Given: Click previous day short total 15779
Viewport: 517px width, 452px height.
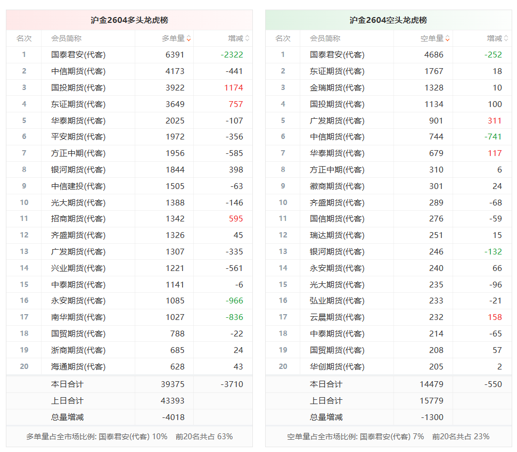Looking at the screenshot, I should tap(431, 401).
